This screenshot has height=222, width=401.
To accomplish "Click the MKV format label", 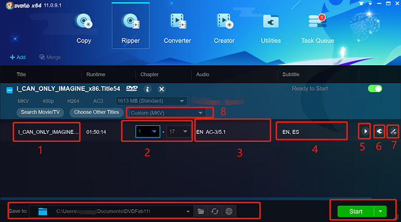I will (x=23, y=101).
